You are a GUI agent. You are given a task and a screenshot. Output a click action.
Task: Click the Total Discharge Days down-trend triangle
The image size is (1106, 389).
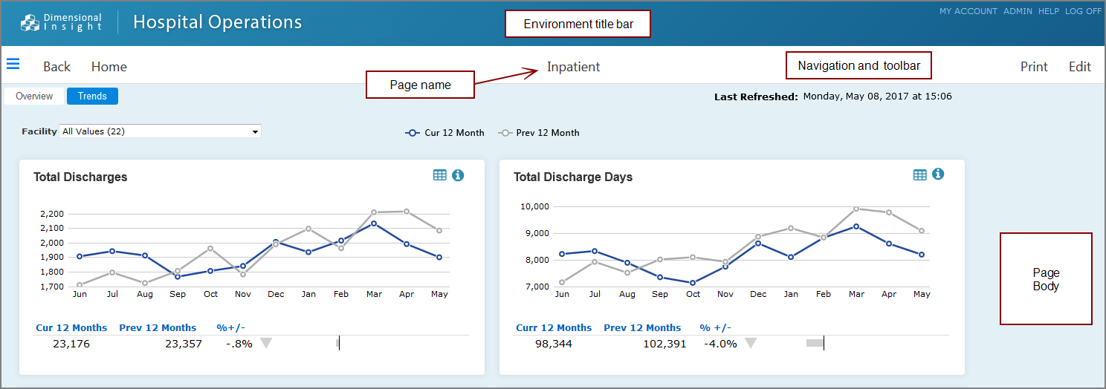click(751, 343)
